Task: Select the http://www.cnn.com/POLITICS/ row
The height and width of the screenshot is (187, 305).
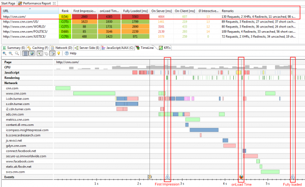Action: [x=150, y=32]
